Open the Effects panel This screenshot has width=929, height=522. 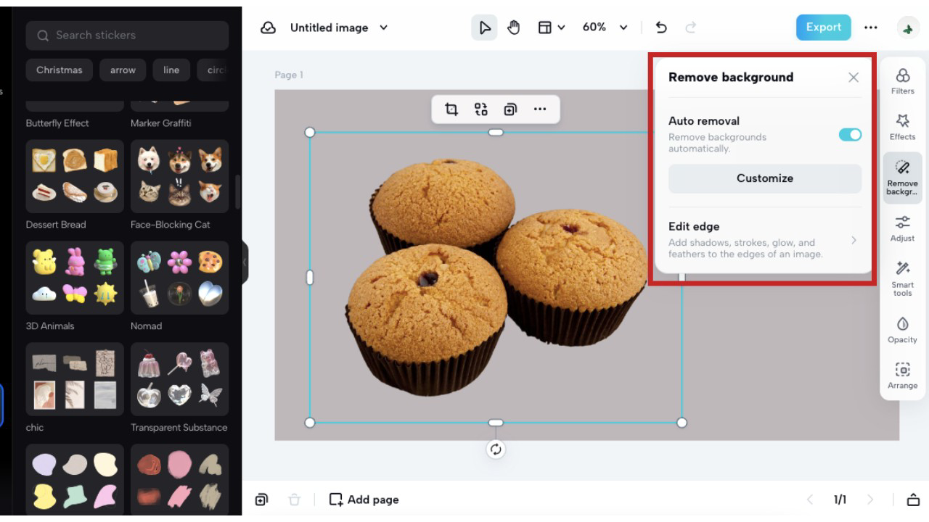point(903,127)
